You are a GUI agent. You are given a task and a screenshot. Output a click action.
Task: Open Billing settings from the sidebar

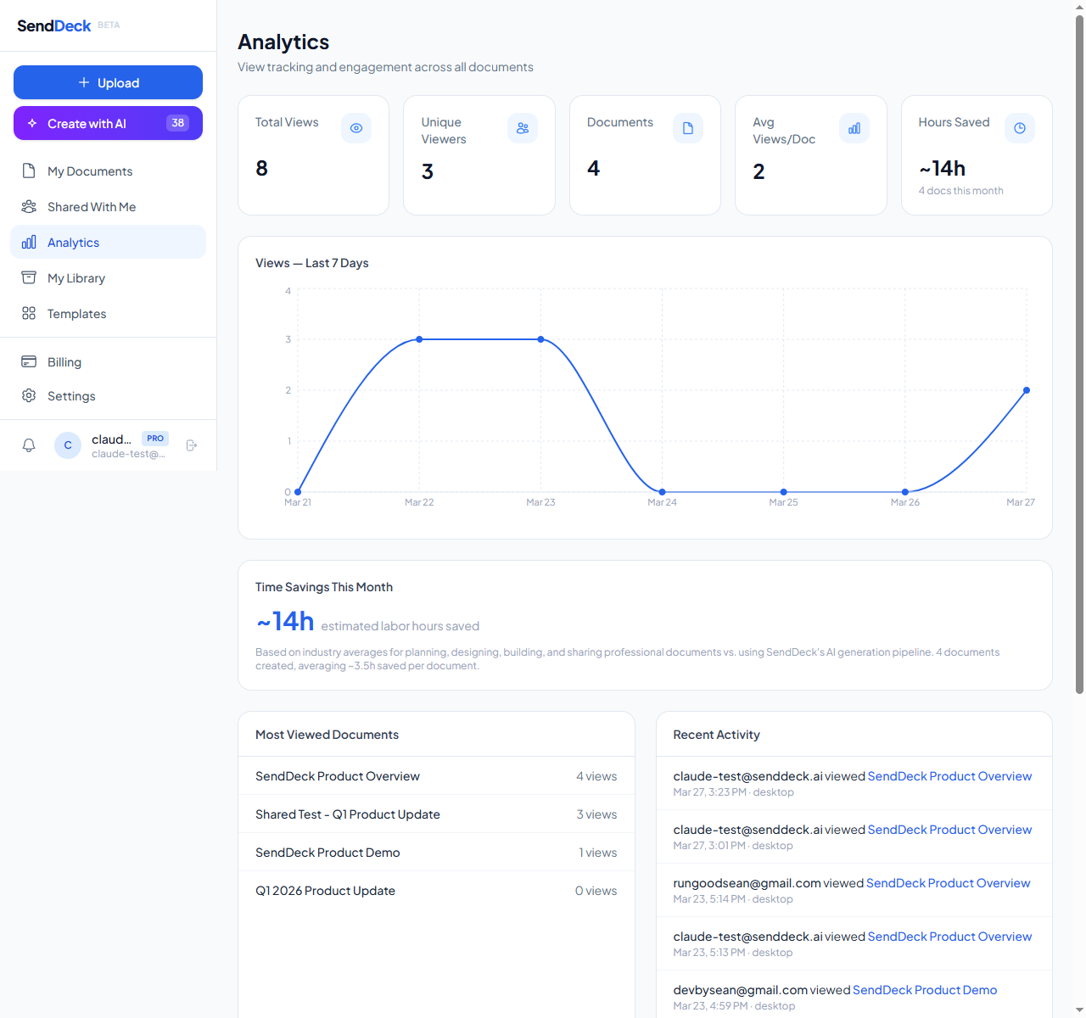63,361
